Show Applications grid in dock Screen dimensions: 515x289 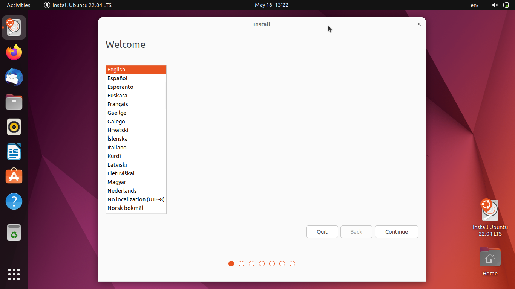tap(14, 274)
